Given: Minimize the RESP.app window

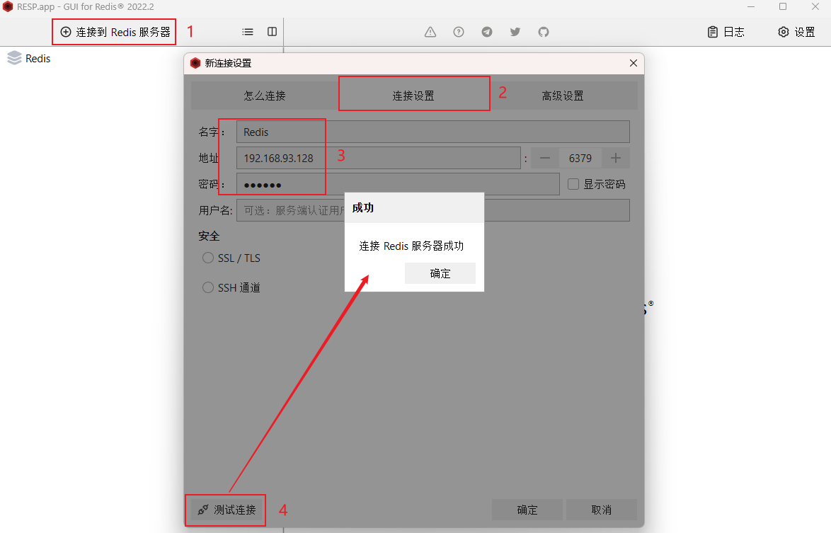Looking at the screenshot, I should pos(751,7).
